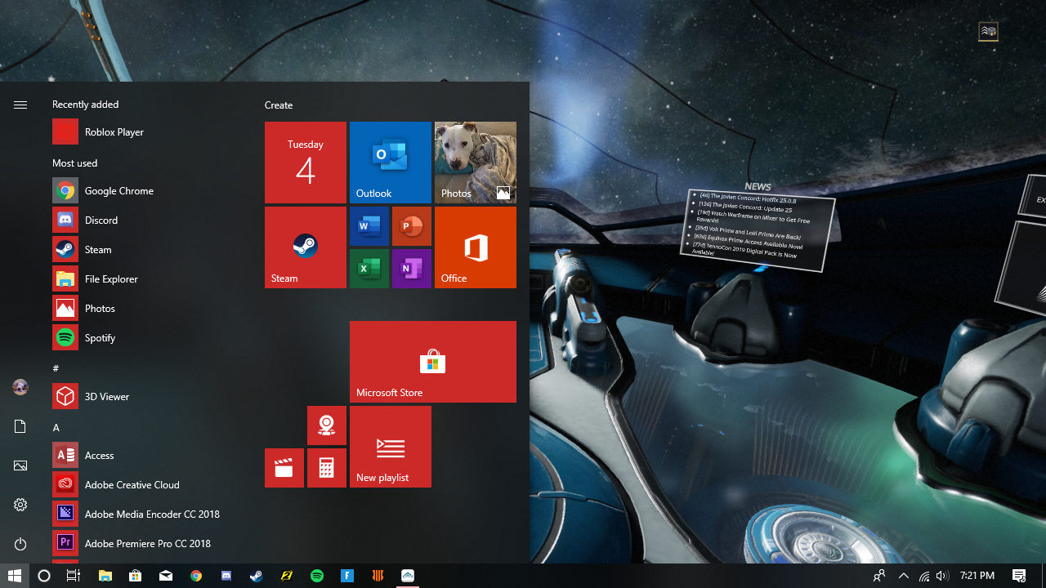Open Microsoft Store on the taskbar
Screen dimensions: 1046x588
[x=136, y=576]
